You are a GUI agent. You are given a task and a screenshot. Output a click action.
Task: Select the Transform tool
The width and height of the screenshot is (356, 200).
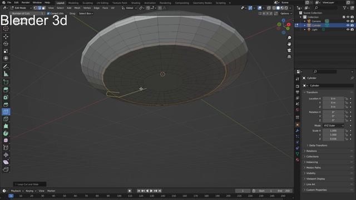click(6, 58)
